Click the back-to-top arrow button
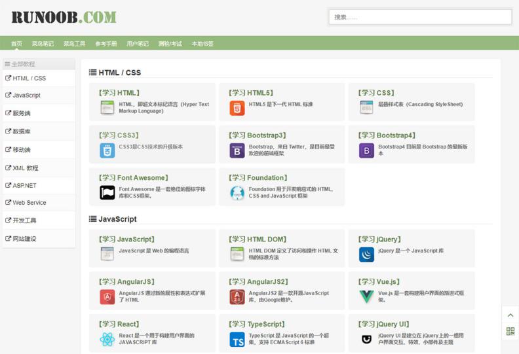Viewport: 519px width, 354px height. (510, 315)
